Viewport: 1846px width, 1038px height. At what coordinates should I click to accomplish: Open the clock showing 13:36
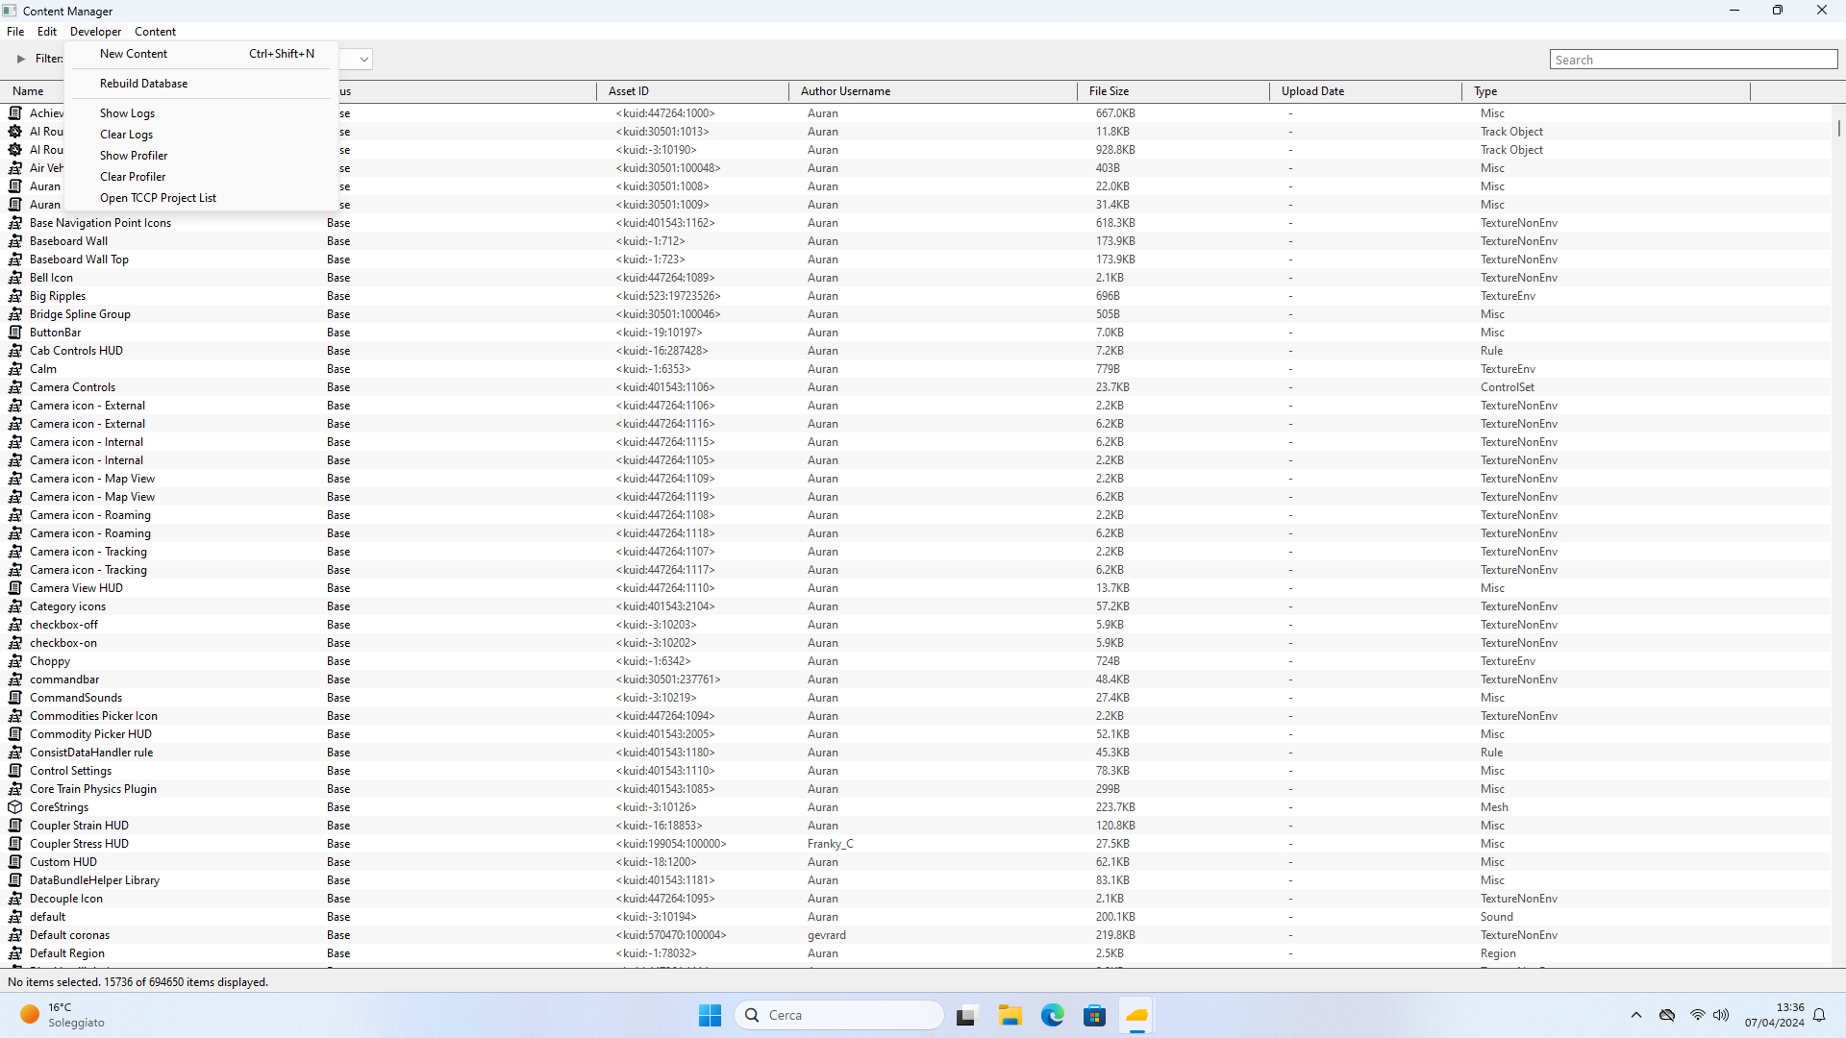[1774, 1015]
